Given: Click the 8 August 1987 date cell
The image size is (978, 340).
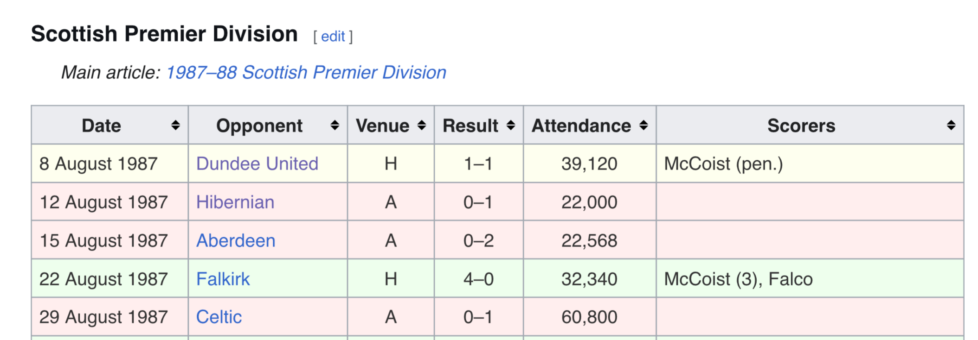Looking at the screenshot, I should (x=110, y=164).
